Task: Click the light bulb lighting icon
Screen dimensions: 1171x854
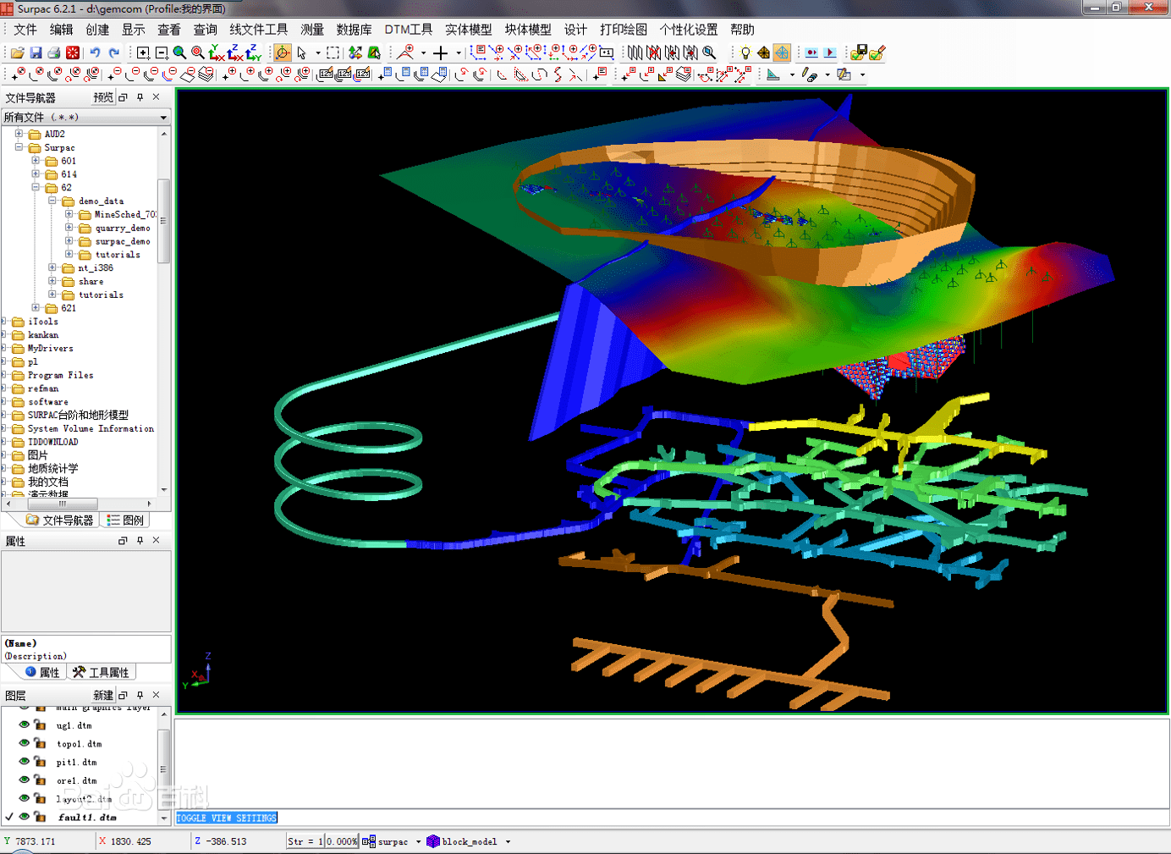Action: pos(745,52)
